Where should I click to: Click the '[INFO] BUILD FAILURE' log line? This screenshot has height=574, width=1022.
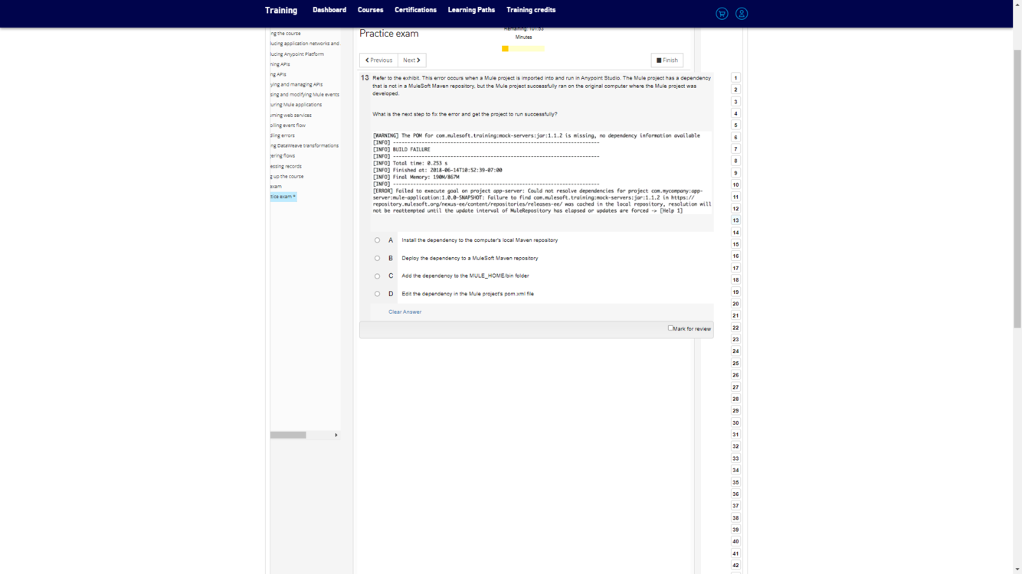coord(401,149)
